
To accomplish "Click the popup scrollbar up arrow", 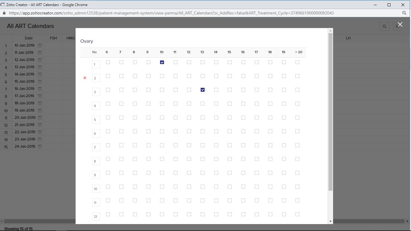I will click(x=330, y=31).
